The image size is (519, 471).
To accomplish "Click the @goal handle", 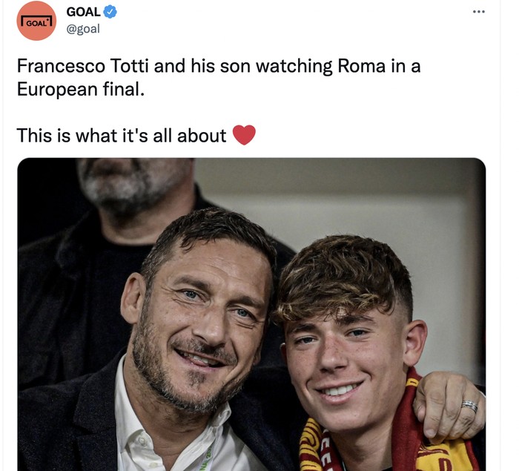I will [x=83, y=29].
